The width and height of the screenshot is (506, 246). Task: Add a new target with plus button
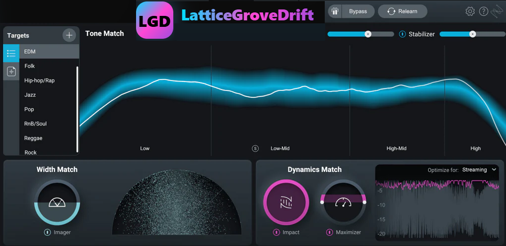click(69, 35)
